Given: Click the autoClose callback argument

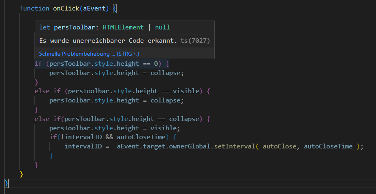Looking at the screenshot, I should (x=279, y=146).
